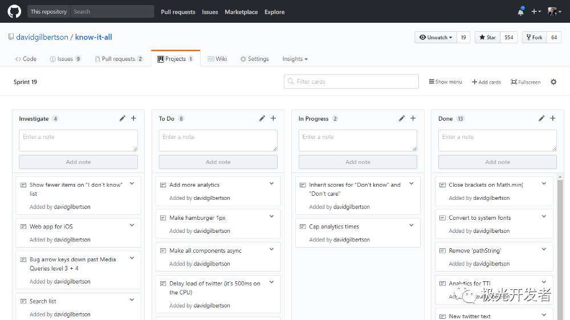Focus the In Progress column note textbox
This screenshot has height=320, width=570.
[x=358, y=140]
